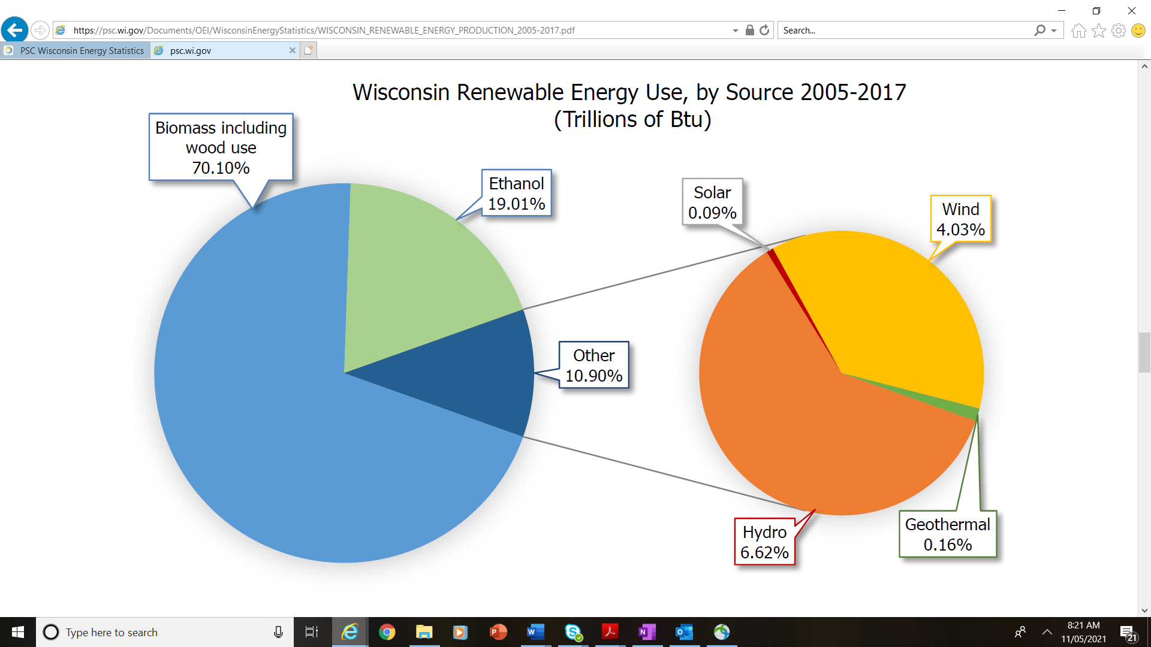Click the security lock icon
This screenshot has width=1151, height=647.
[x=749, y=30]
